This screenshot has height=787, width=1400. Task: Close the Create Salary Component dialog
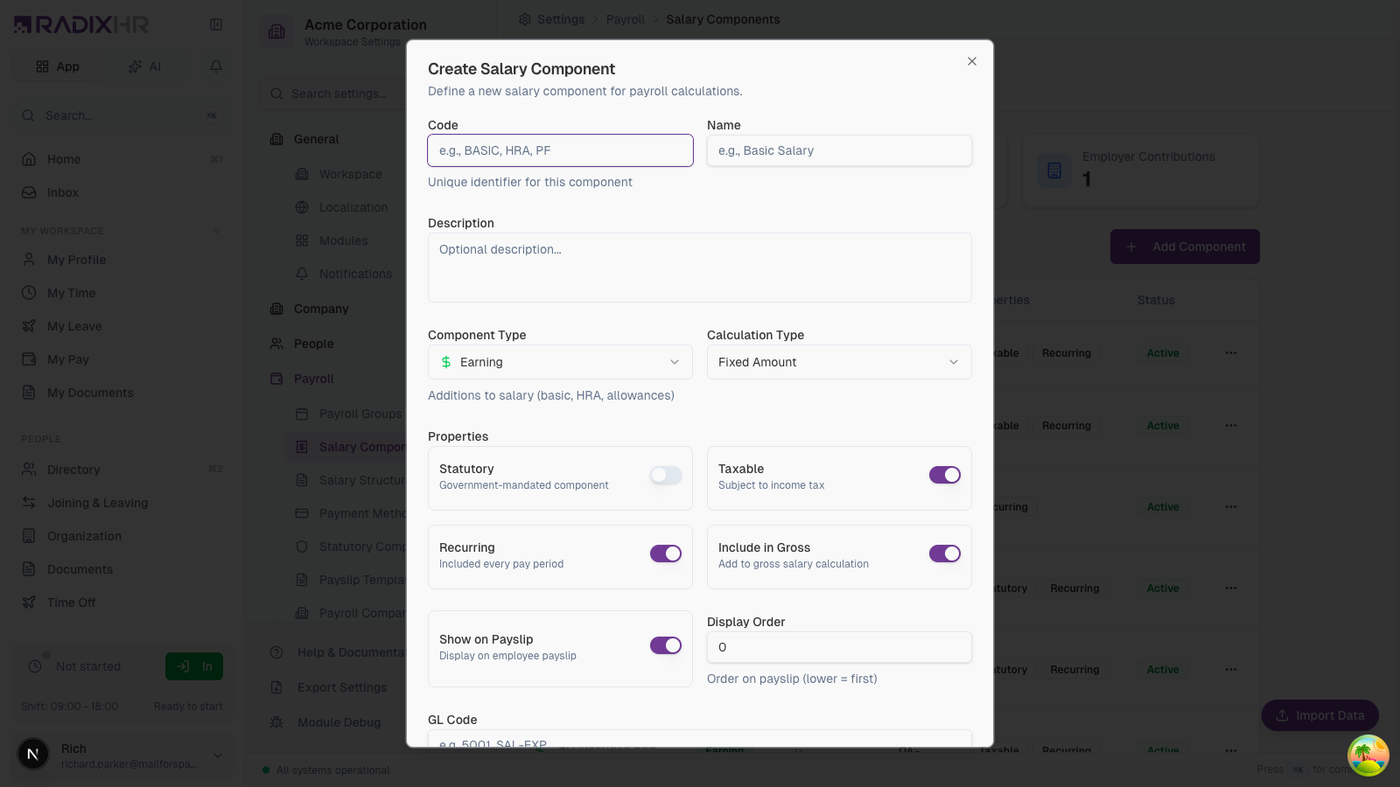tap(971, 61)
